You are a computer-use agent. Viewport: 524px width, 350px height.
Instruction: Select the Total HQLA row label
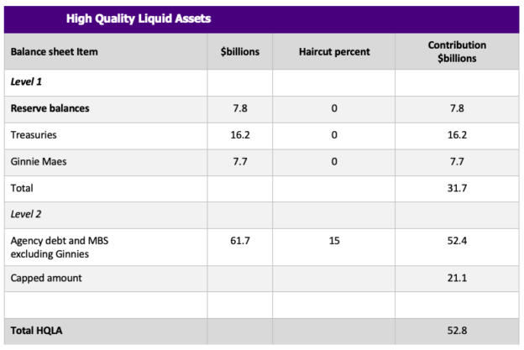38,331
